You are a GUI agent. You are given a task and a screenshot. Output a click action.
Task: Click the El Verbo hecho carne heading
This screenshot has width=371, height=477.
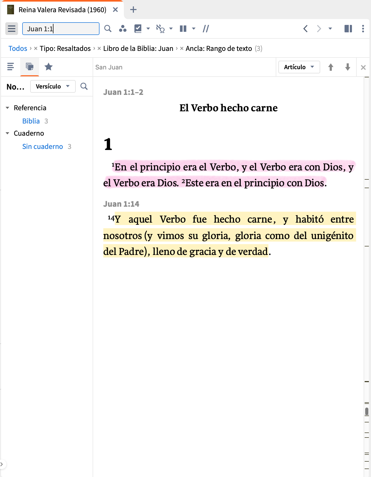[229, 108]
